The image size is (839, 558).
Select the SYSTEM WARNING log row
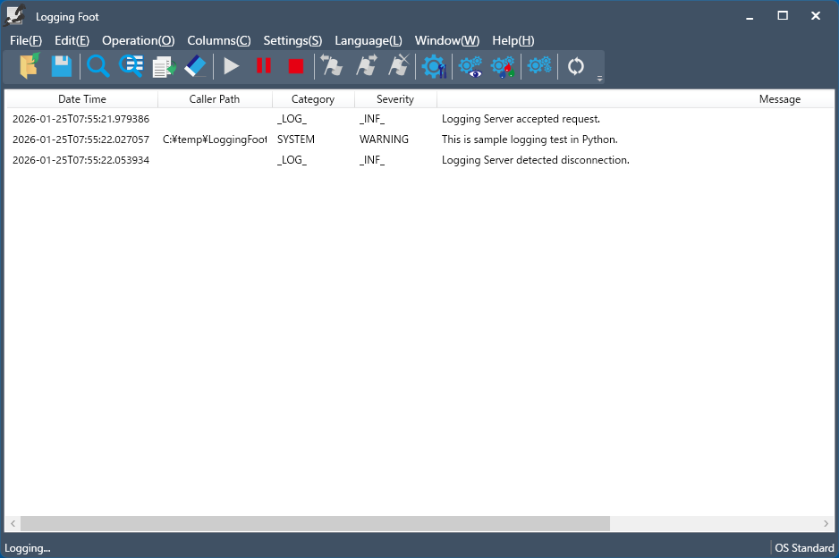coord(358,139)
